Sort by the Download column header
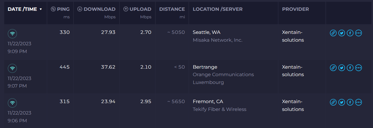Screen dimensions: 373x128 click(96, 9)
